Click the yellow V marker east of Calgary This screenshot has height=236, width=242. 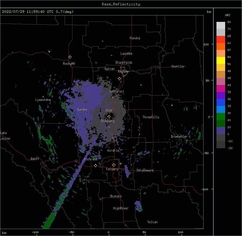pyautogui.click(x=120, y=164)
